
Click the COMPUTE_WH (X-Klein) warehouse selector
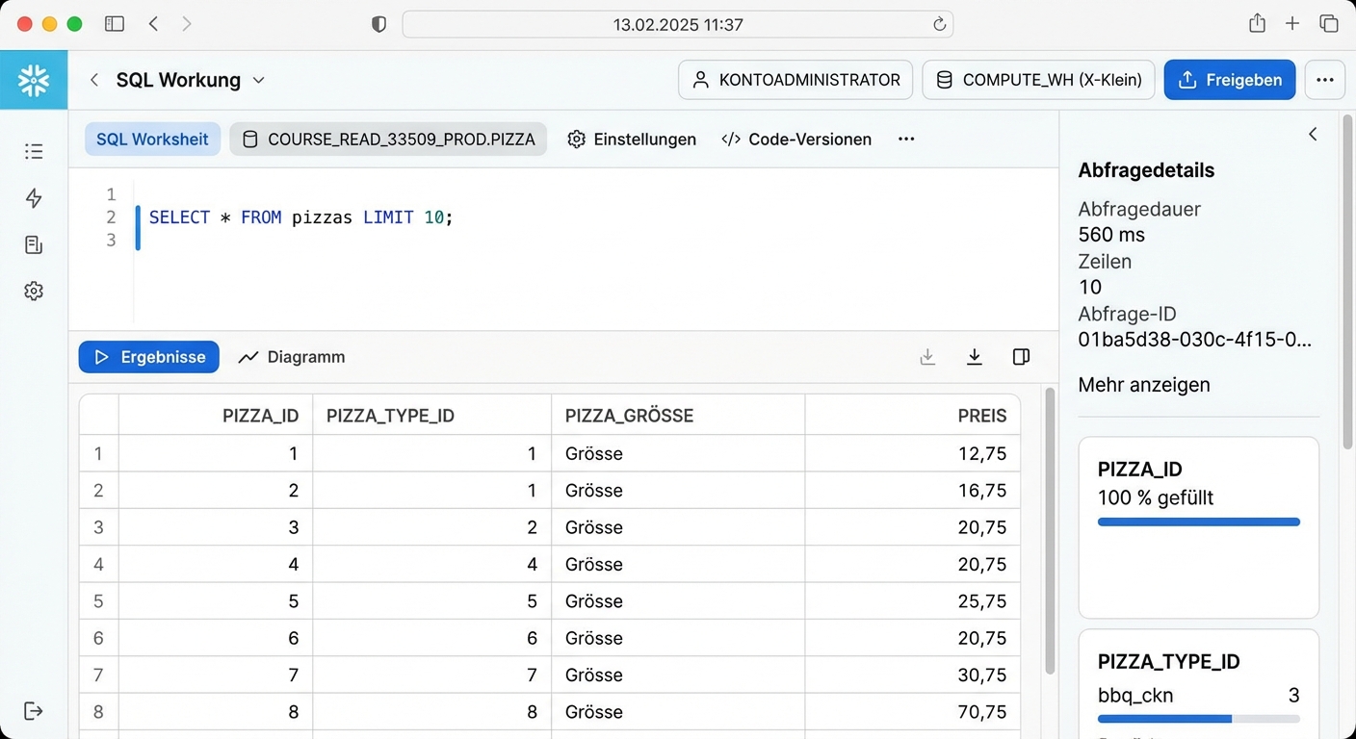[x=1038, y=80]
